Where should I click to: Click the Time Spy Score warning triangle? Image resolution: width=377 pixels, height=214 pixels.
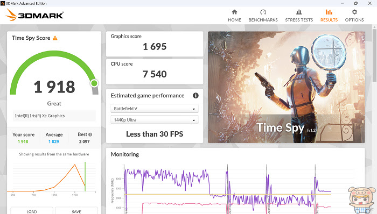(x=55, y=38)
